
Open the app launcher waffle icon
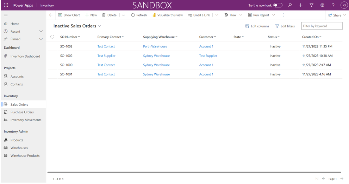[x=6, y=5]
